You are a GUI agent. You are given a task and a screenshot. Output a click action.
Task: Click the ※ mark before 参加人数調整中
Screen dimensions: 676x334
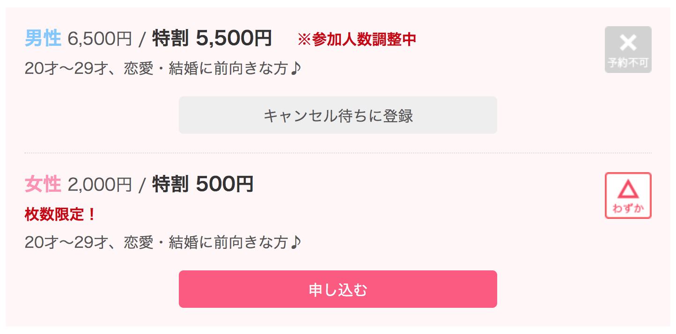pos(304,40)
